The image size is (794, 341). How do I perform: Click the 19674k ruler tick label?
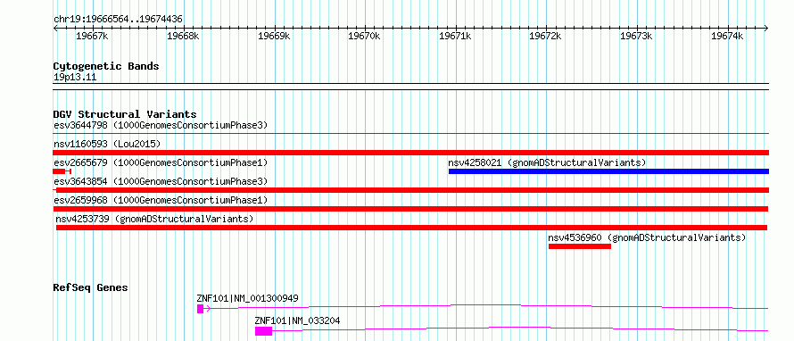[x=727, y=36]
